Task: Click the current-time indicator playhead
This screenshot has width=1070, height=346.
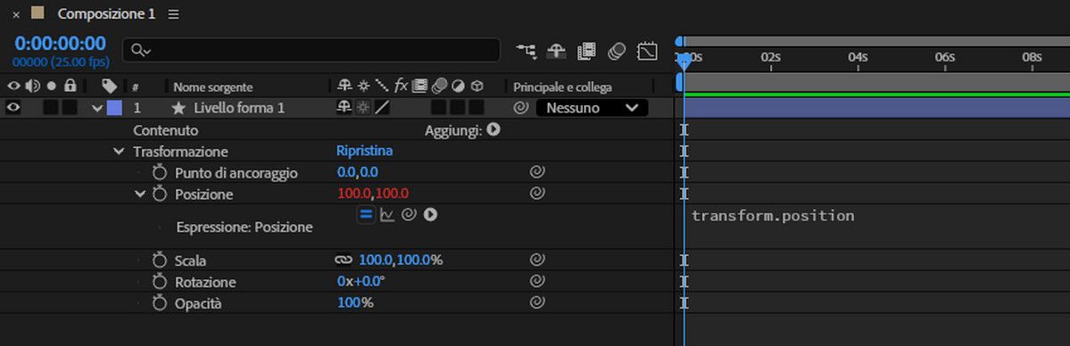Action: 684,62
